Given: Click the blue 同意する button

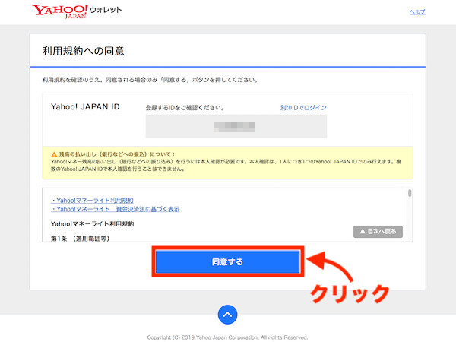Looking at the screenshot, I should [227, 261].
